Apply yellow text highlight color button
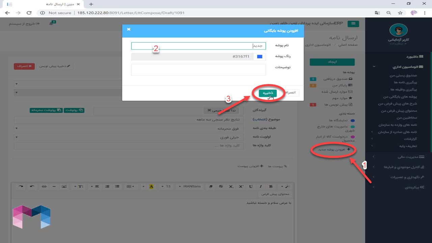432x243 pixels. tap(151, 186)
